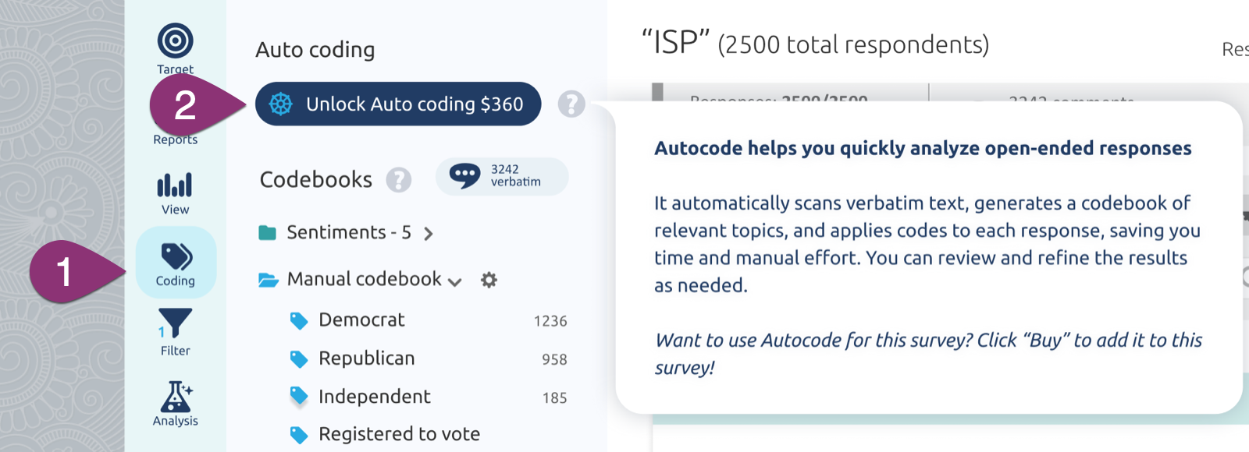Click the Codebooks help question mark
Screen dimensions: 1249x452
(x=399, y=180)
